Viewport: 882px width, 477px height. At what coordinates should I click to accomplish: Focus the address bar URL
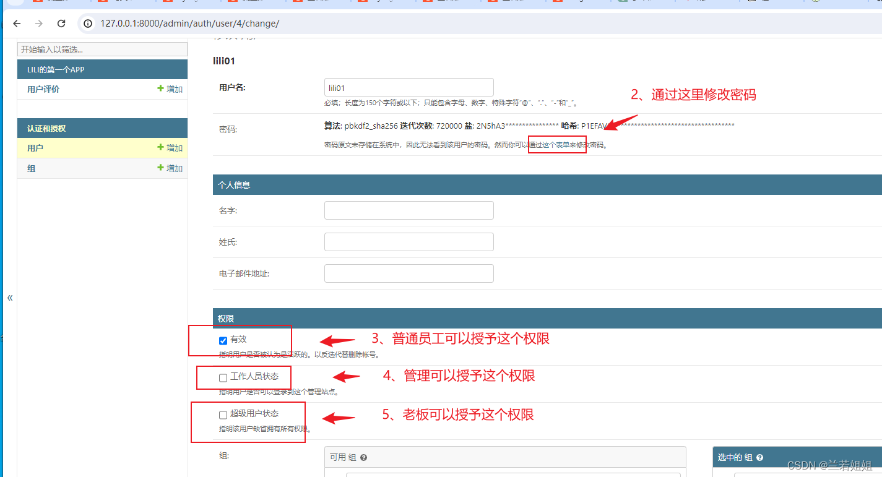[190, 24]
